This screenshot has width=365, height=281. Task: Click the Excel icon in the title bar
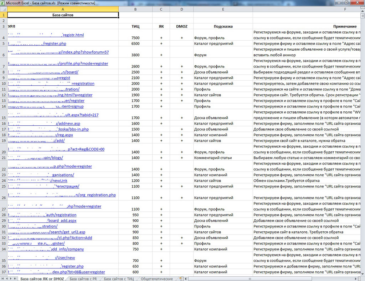2,3
